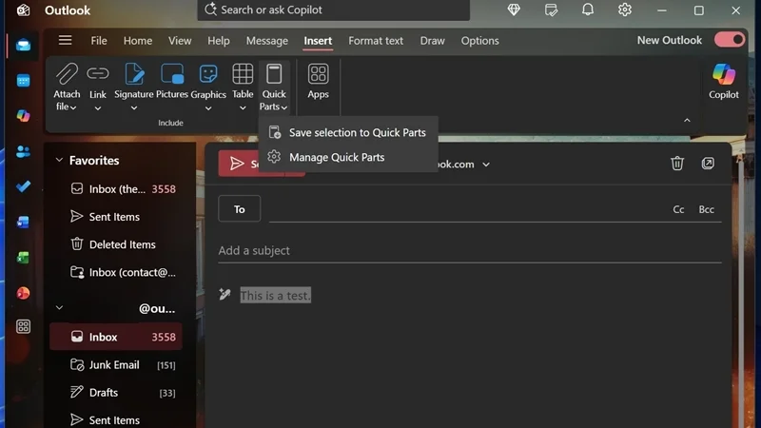The height and width of the screenshot is (428, 761).
Task: Pop out the message into a new window
Action: (708, 164)
